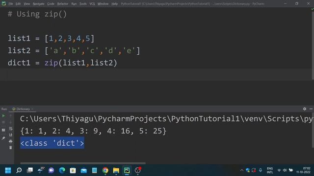
Task: Toggle Scroll to End in Run console
Action: [11, 135]
